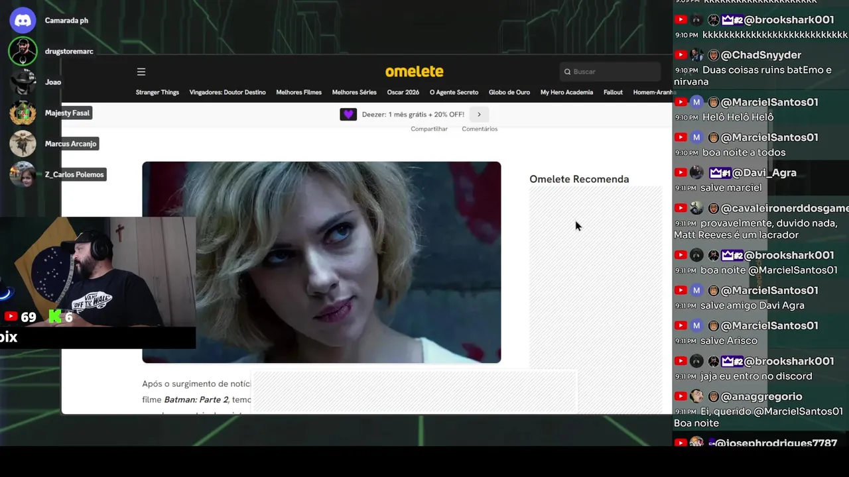Click the Camarada ph label
Viewport: 849px width, 477px height.
point(66,21)
